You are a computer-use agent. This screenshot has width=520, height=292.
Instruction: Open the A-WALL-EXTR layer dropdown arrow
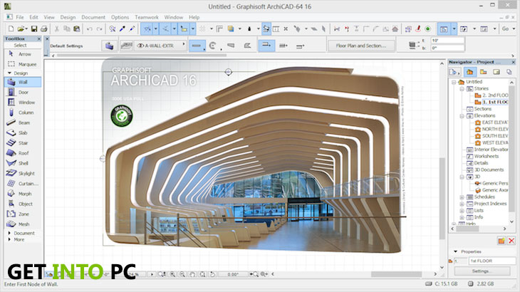pyautogui.click(x=183, y=43)
